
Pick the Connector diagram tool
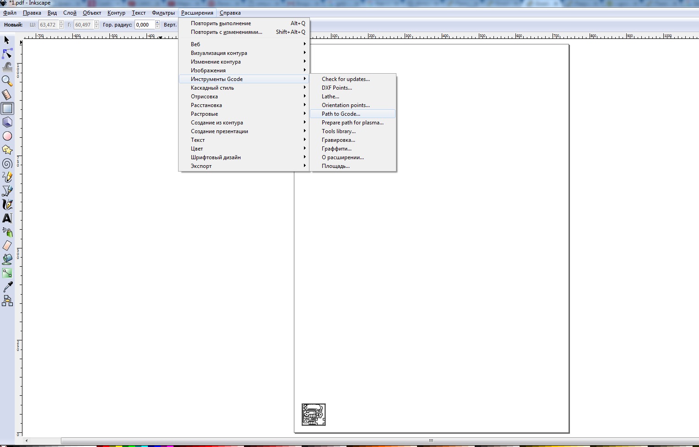(7, 301)
